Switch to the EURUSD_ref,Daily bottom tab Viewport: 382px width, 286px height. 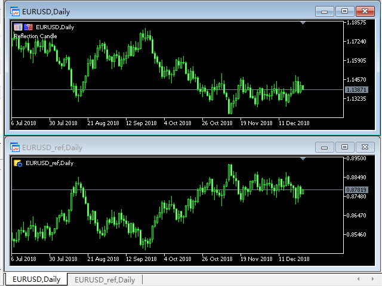click(104, 279)
